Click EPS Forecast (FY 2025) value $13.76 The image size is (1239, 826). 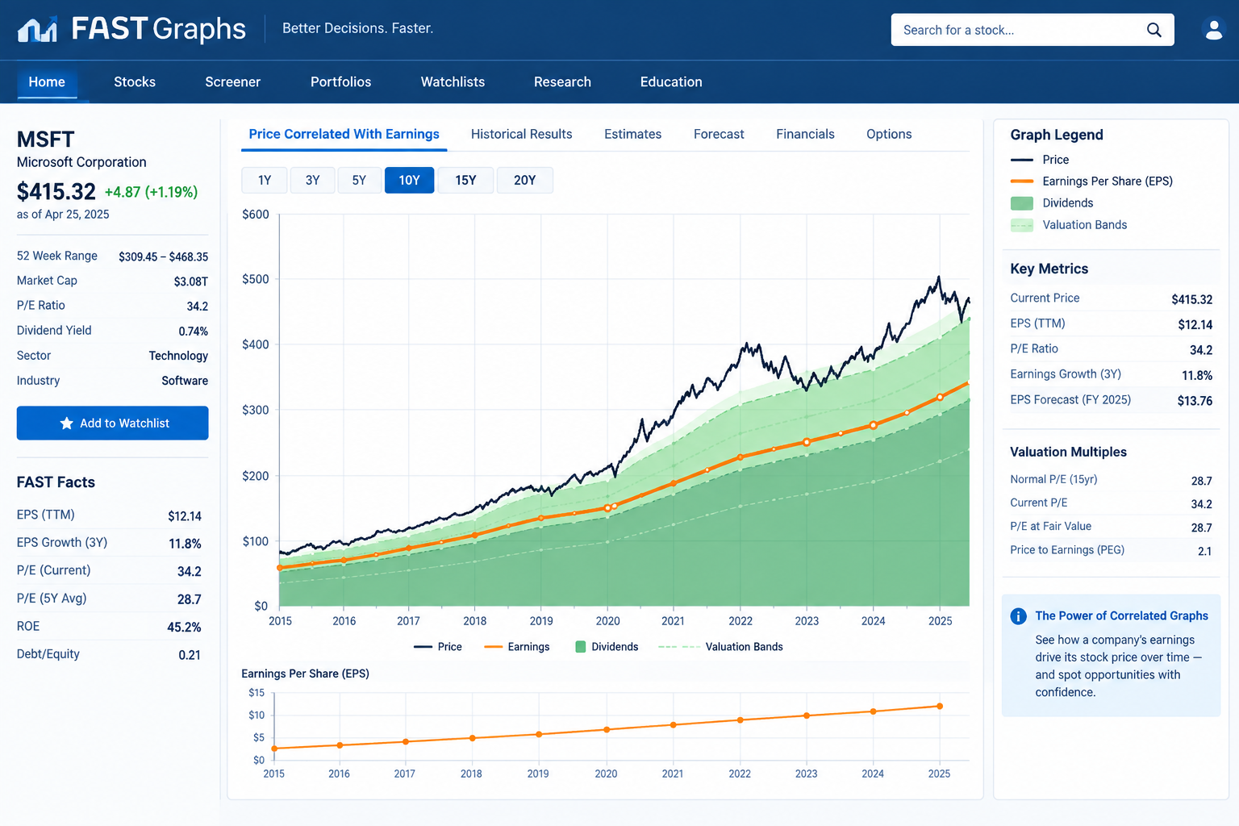1195,401
